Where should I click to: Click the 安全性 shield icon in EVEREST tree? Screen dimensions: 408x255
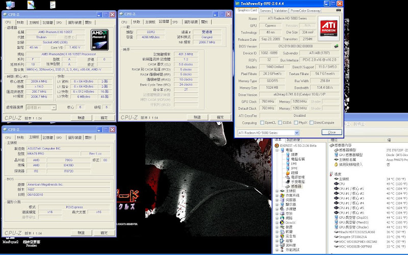point(282,236)
